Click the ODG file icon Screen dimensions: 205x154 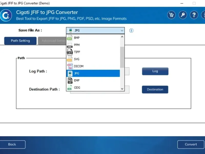click(x=70, y=88)
